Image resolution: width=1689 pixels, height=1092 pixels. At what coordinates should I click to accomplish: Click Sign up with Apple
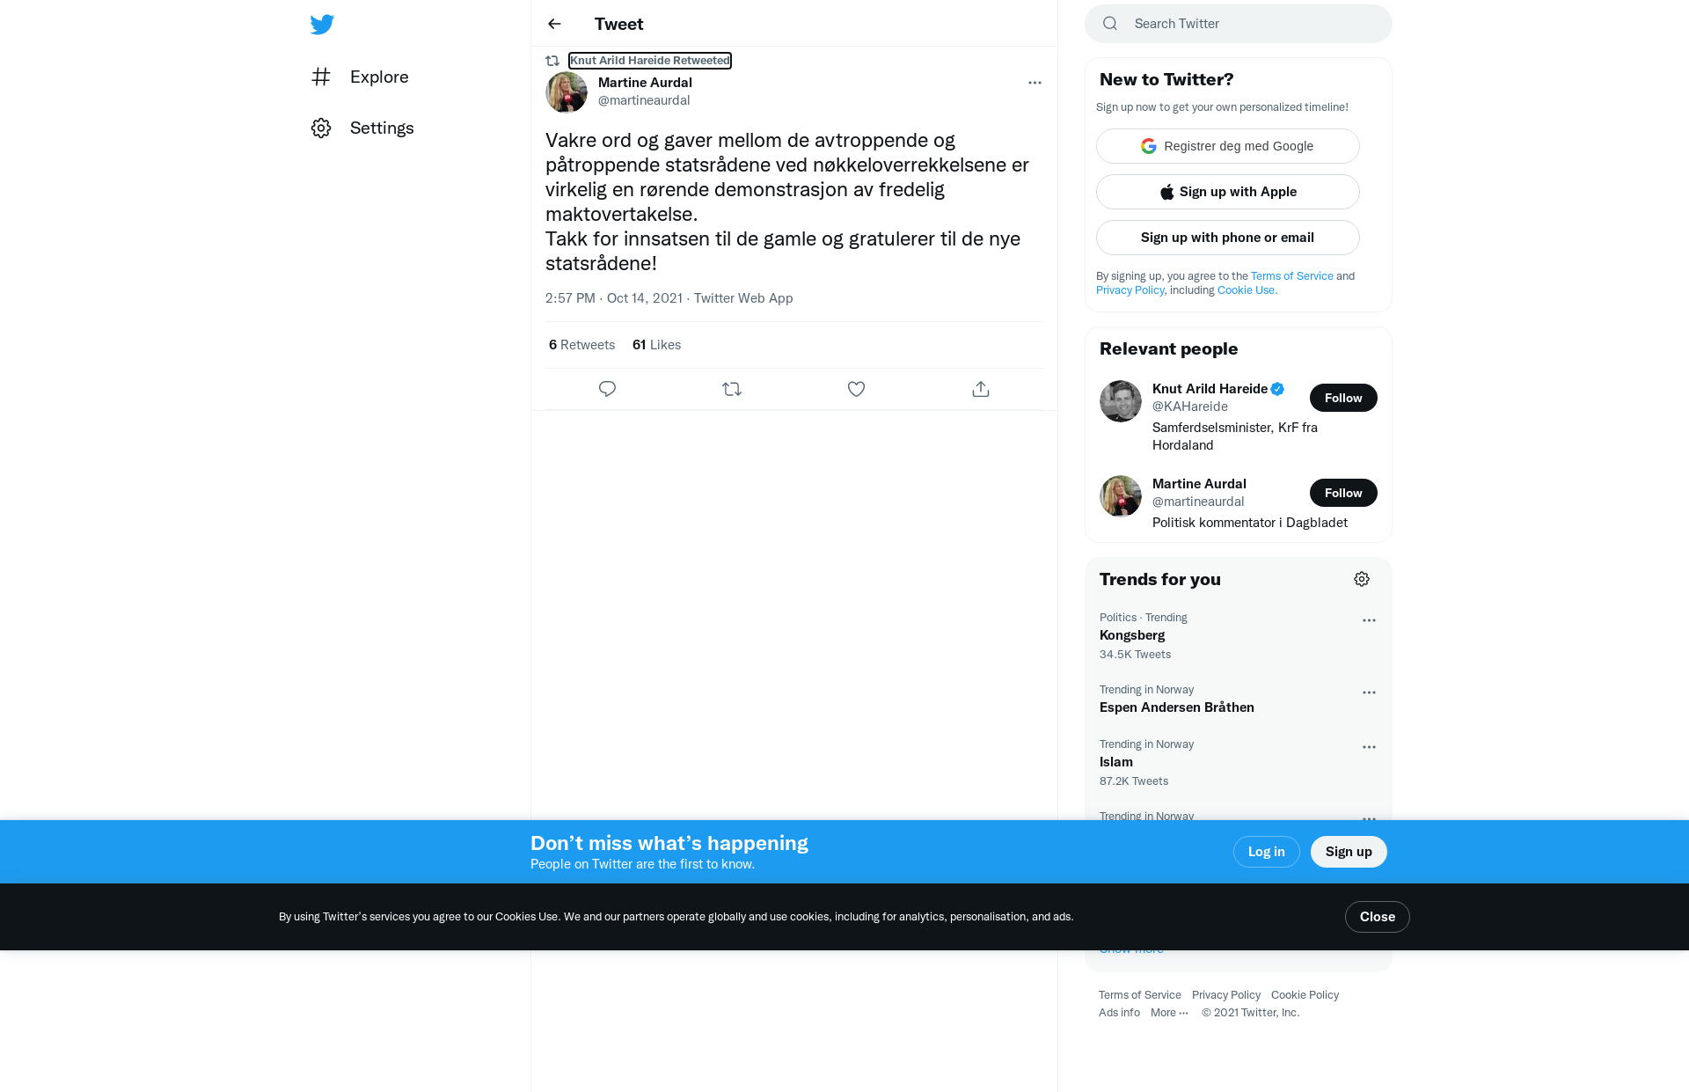(x=1228, y=192)
